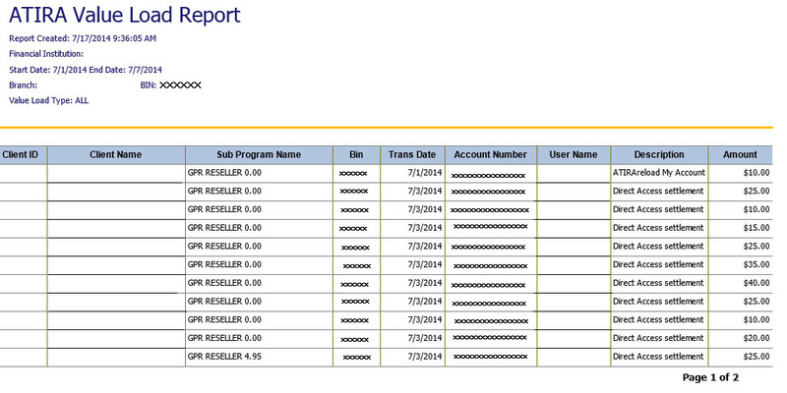Click the Account Number column header
The image size is (787, 393).
(x=490, y=154)
